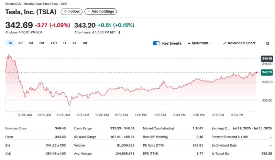Viewport: 275px width, 160px height.
Task: Click the 342.70 green price label on chart
Action: [x=267, y=72]
